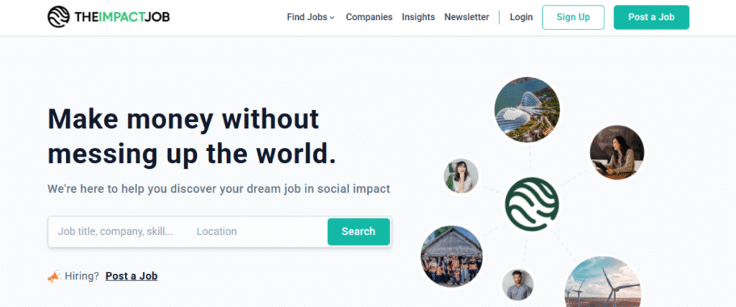The height and width of the screenshot is (307, 736).
Task: Open the Companies menu item
Action: (369, 17)
